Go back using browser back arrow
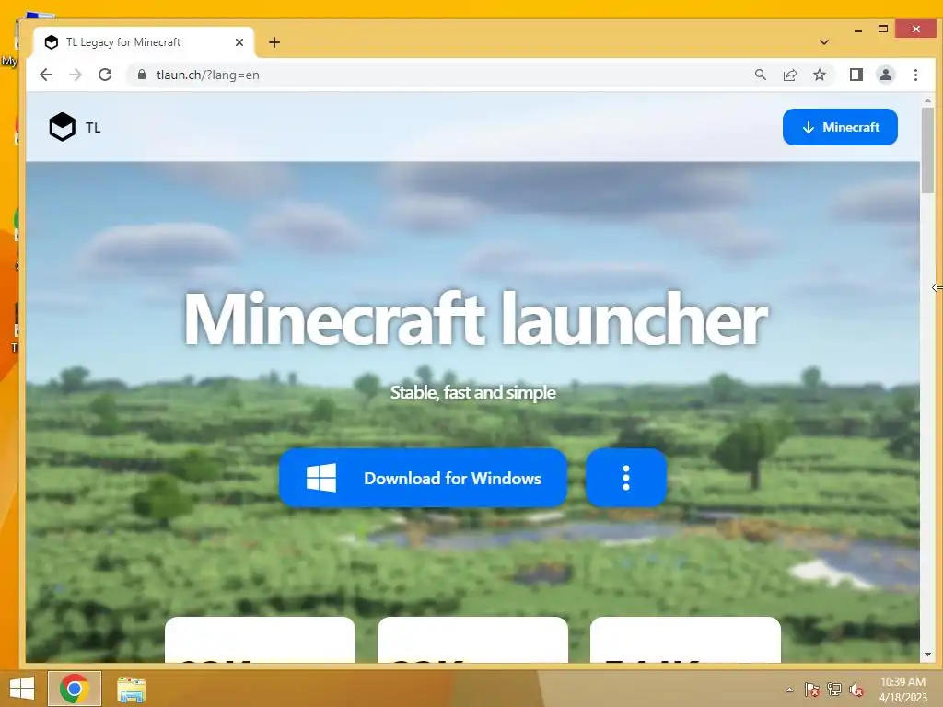Image resolution: width=943 pixels, height=707 pixels. (x=46, y=75)
